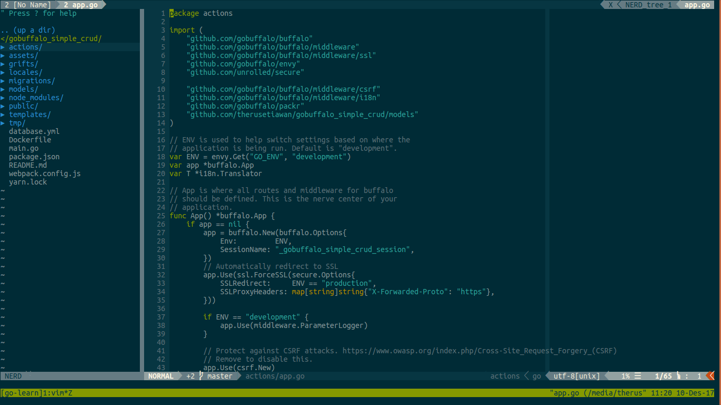Click the actions/app.go path in statusline
Viewport: 721px width, 405px height.
275,376
